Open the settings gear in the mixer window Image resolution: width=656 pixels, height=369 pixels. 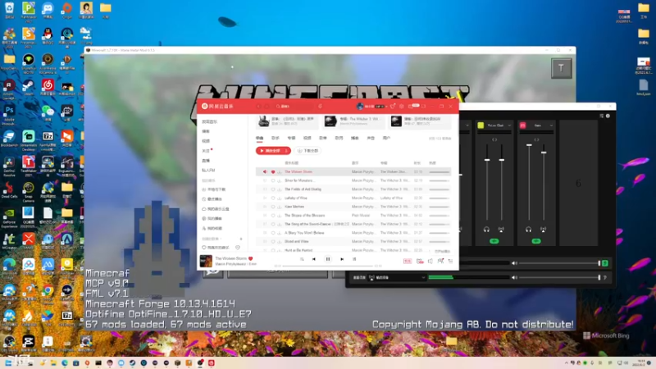coord(608,116)
